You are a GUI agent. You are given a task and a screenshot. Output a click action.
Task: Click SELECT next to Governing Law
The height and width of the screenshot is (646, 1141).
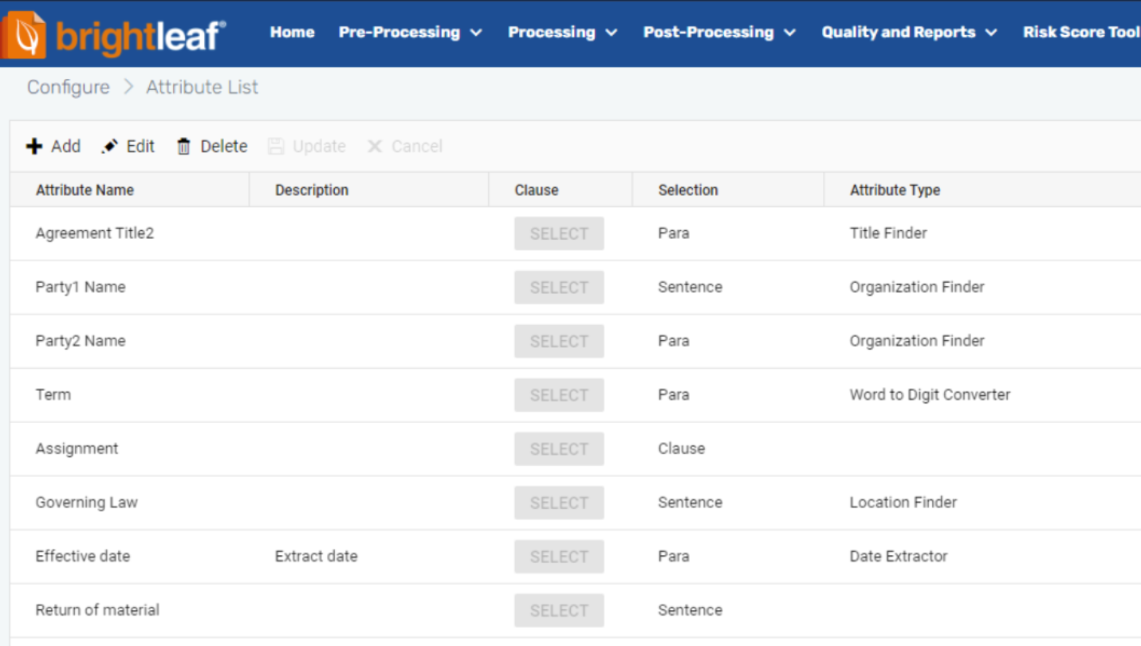559,502
